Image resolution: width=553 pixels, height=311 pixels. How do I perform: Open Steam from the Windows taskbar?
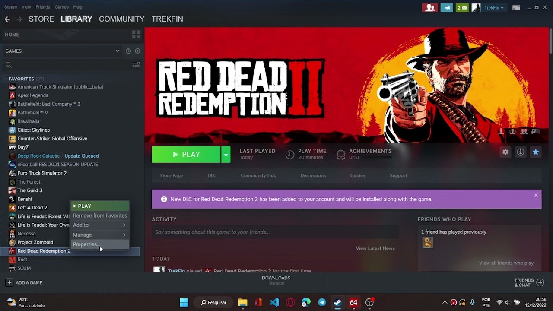click(337, 302)
